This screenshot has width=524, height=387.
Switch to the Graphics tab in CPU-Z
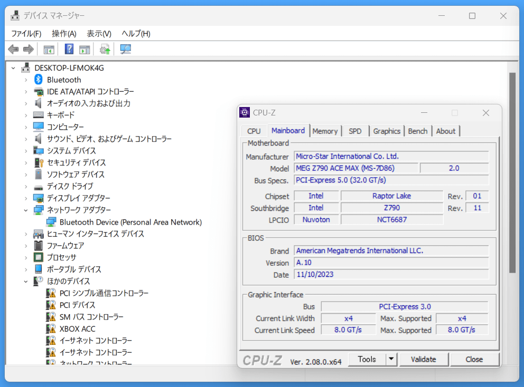coord(387,131)
